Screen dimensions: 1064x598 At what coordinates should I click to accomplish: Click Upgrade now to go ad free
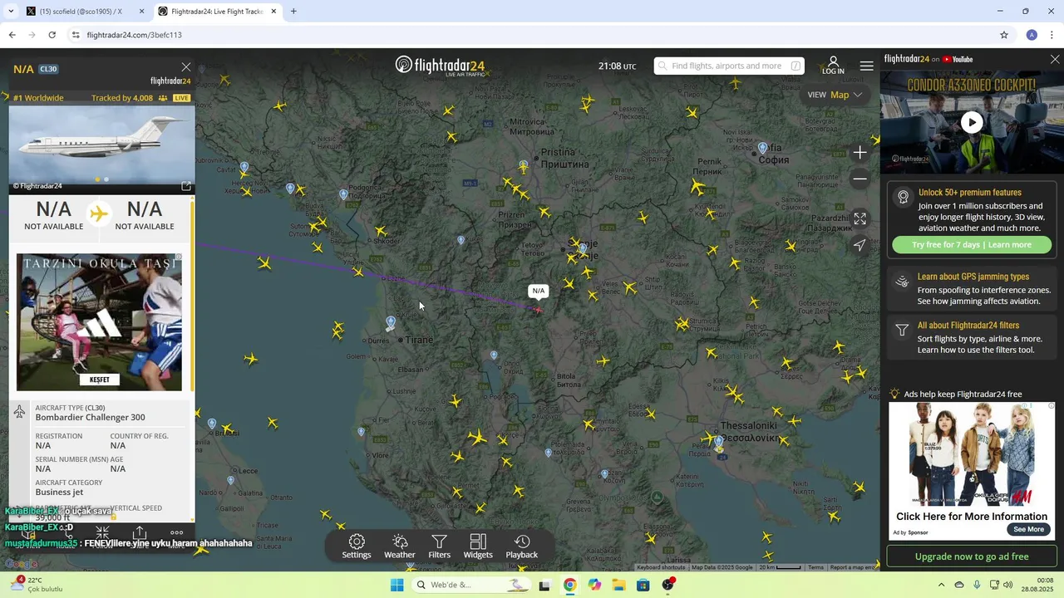click(972, 556)
